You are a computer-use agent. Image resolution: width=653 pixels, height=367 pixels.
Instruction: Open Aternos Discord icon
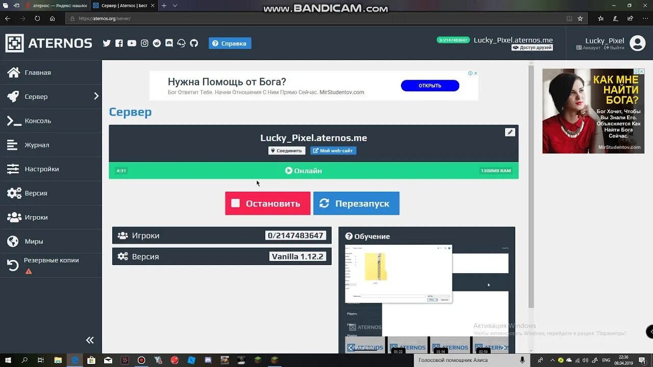click(x=169, y=43)
